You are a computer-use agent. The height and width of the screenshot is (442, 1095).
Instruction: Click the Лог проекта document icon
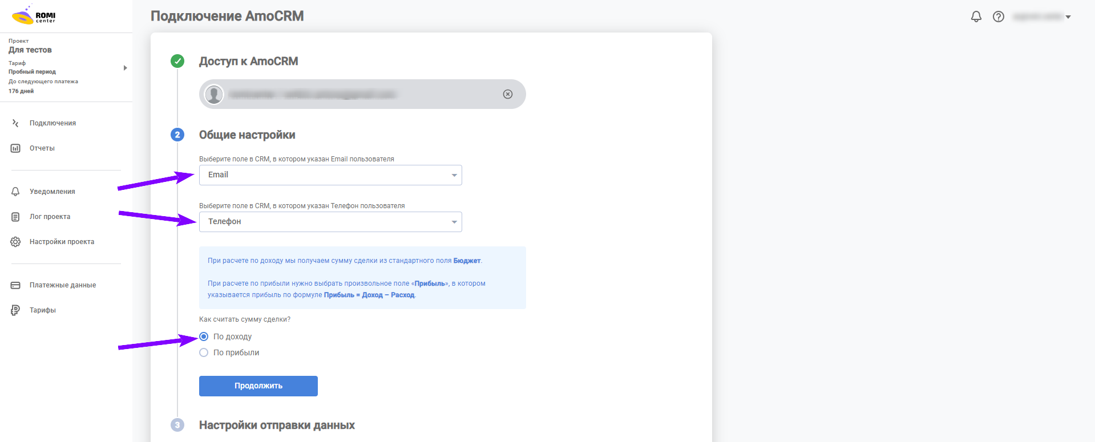click(15, 217)
